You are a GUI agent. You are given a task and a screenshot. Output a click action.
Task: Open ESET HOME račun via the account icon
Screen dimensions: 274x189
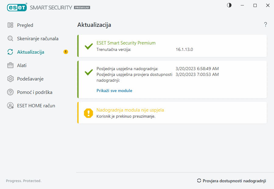coord(10,105)
